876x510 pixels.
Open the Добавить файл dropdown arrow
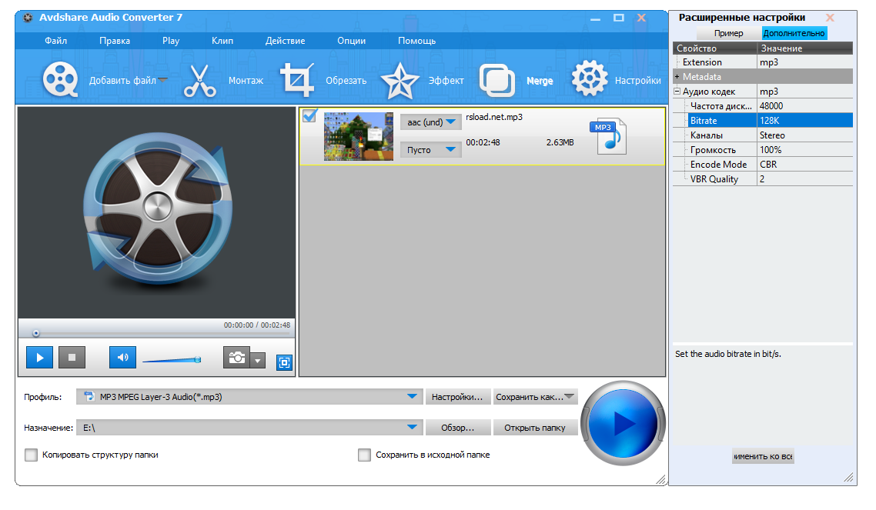coord(162,80)
